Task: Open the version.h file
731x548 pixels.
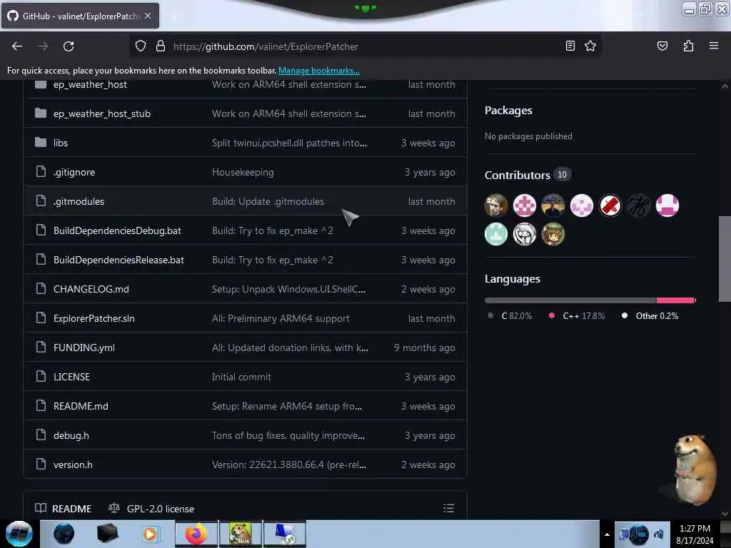Action: coord(73,465)
